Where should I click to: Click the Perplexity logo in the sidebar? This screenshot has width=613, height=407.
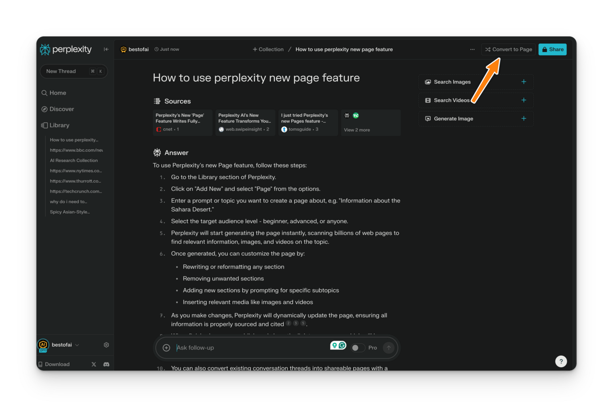[x=65, y=49]
